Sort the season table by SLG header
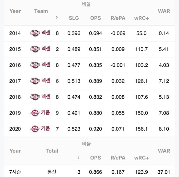 click(x=74, y=18)
